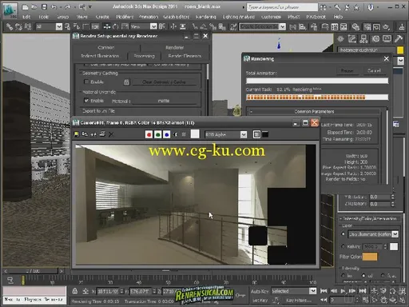Click the Save File disk icon
Screen dimensions: 409x307
click(x=44, y=7)
